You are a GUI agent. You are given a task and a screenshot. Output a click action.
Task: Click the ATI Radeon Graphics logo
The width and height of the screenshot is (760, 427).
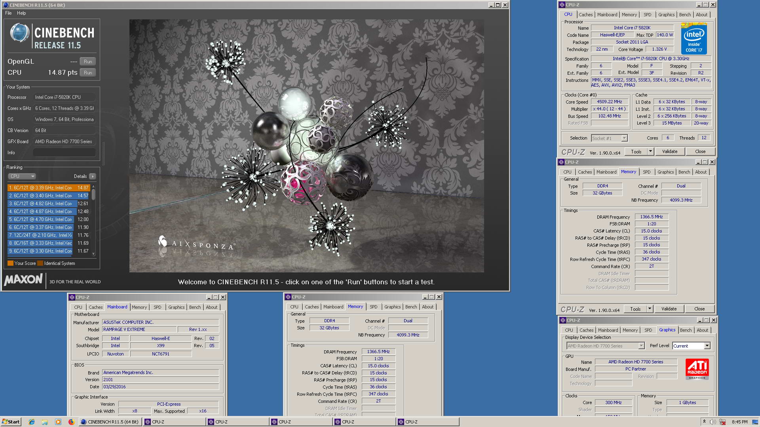click(x=697, y=369)
